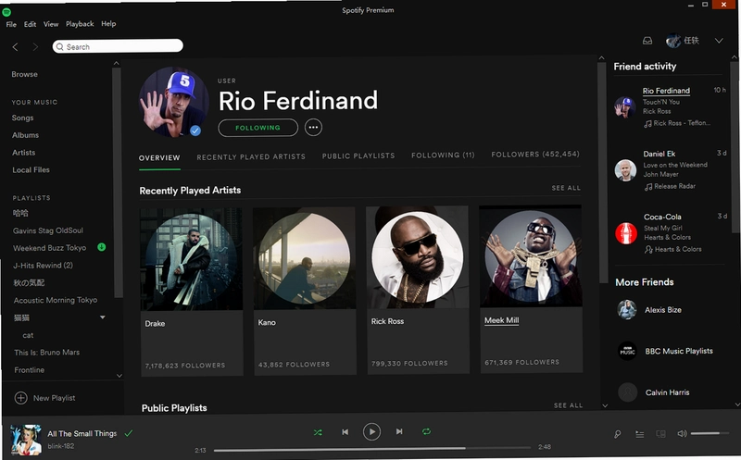The width and height of the screenshot is (741, 460).
Task: Toggle the saved checkmark for All The Small Things
Action: [129, 433]
